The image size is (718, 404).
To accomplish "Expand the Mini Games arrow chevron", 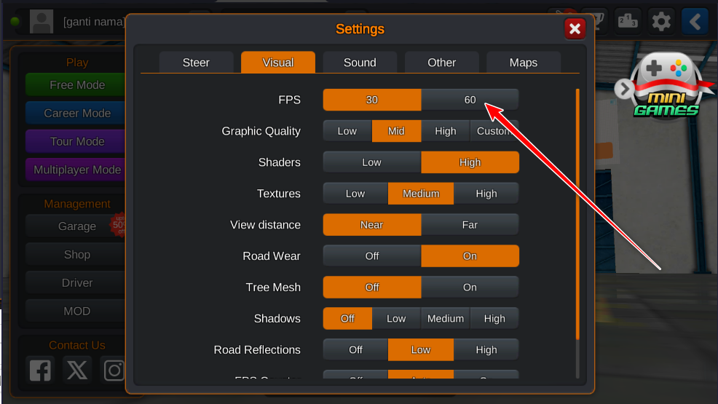I will click(623, 89).
